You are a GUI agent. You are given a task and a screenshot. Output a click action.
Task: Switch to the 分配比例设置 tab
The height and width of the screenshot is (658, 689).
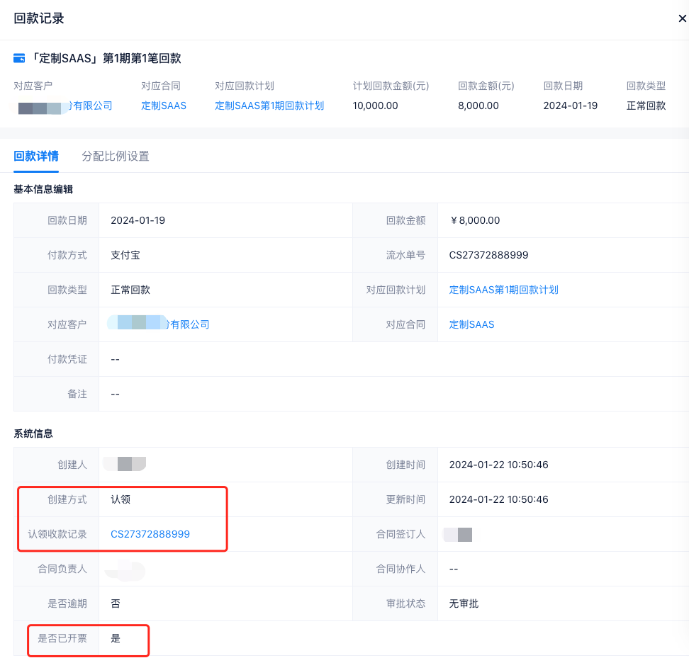[116, 157]
